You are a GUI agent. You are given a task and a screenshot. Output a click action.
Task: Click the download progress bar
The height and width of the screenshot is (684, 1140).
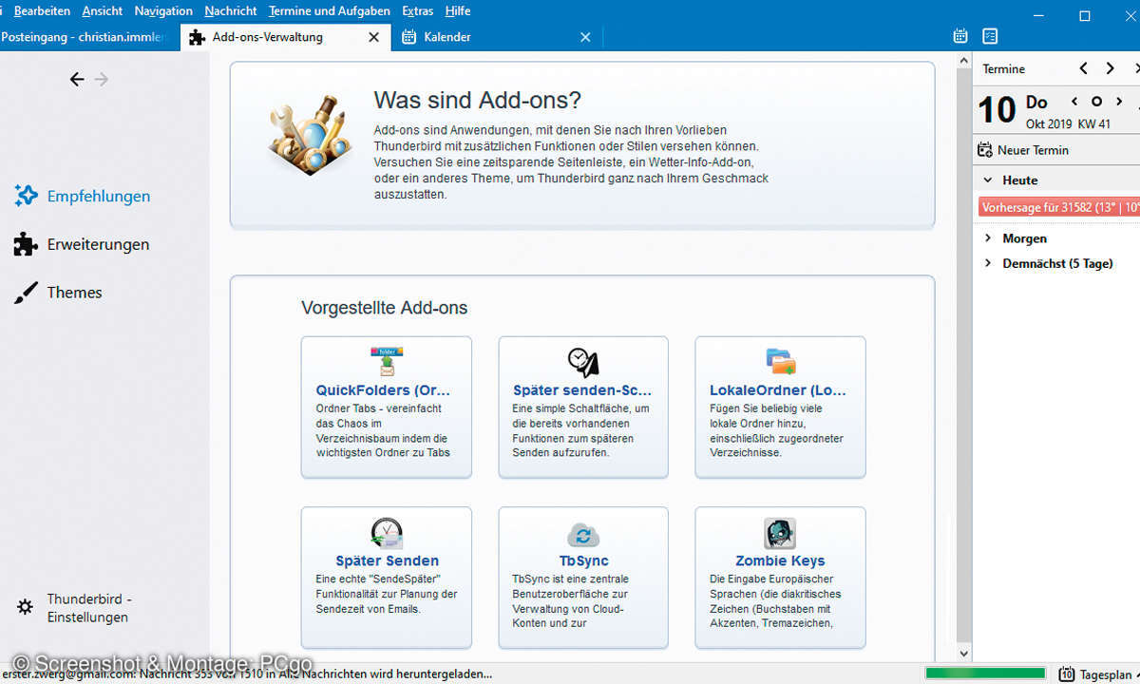point(985,674)
